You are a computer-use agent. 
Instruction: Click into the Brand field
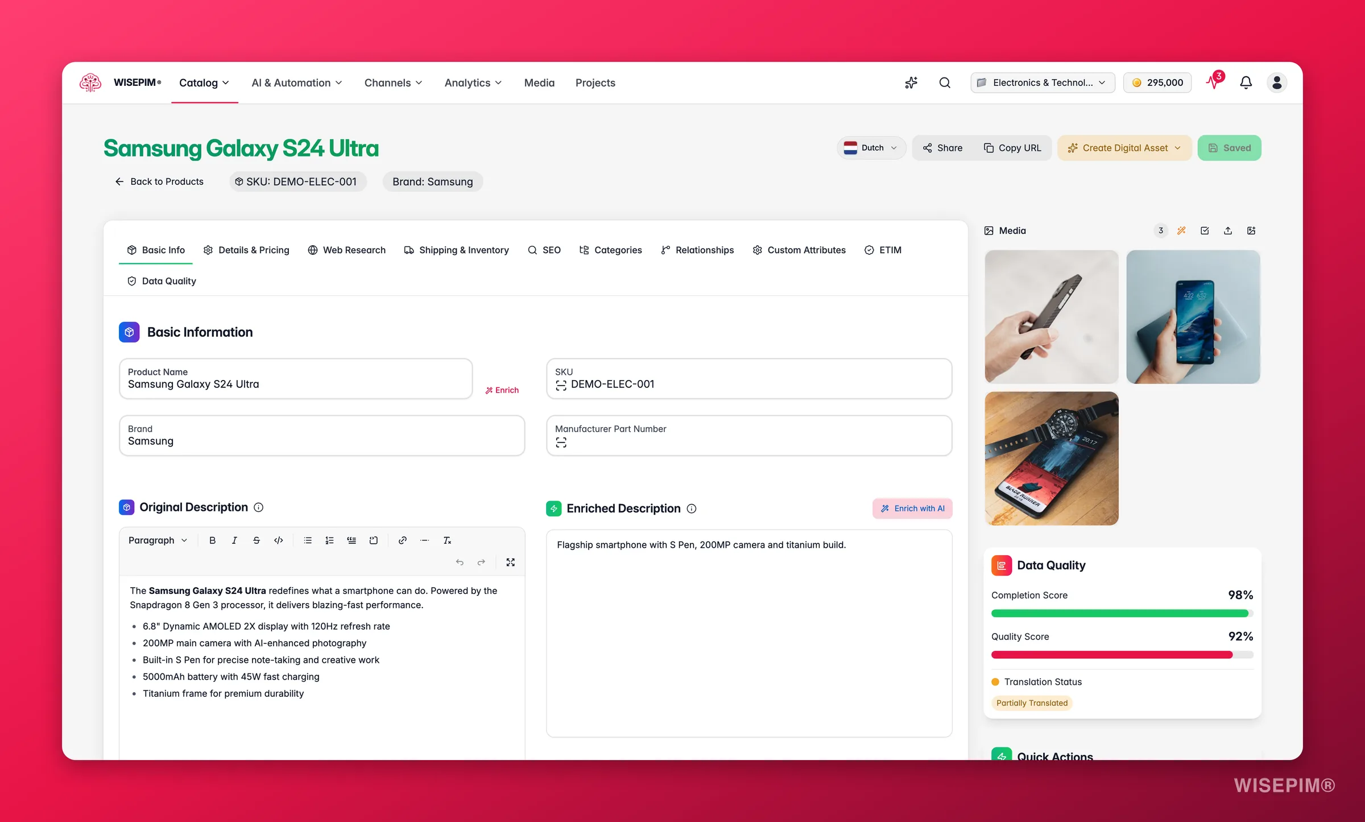322,436
